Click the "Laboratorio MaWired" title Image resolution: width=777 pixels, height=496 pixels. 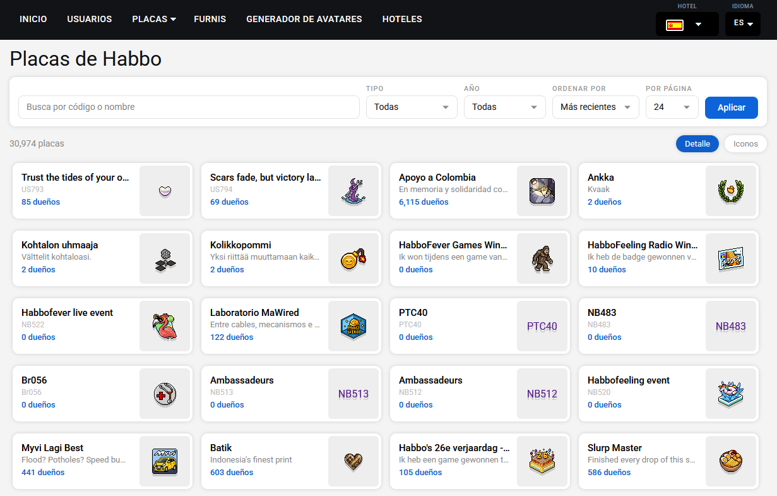tap(254, 313)
